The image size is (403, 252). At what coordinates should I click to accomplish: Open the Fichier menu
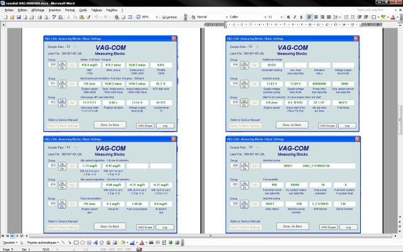(9, 10)
